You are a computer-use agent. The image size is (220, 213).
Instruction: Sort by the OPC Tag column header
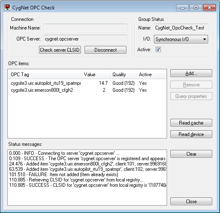45,75
